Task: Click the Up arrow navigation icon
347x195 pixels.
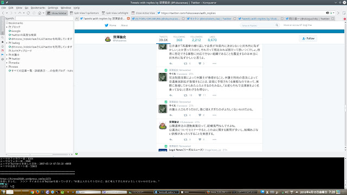Action: tap(20, 13)
